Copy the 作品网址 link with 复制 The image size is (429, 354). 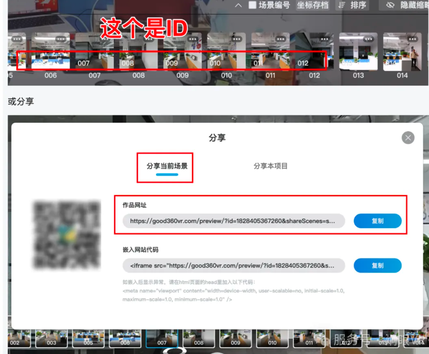click(x=377, y=221)
